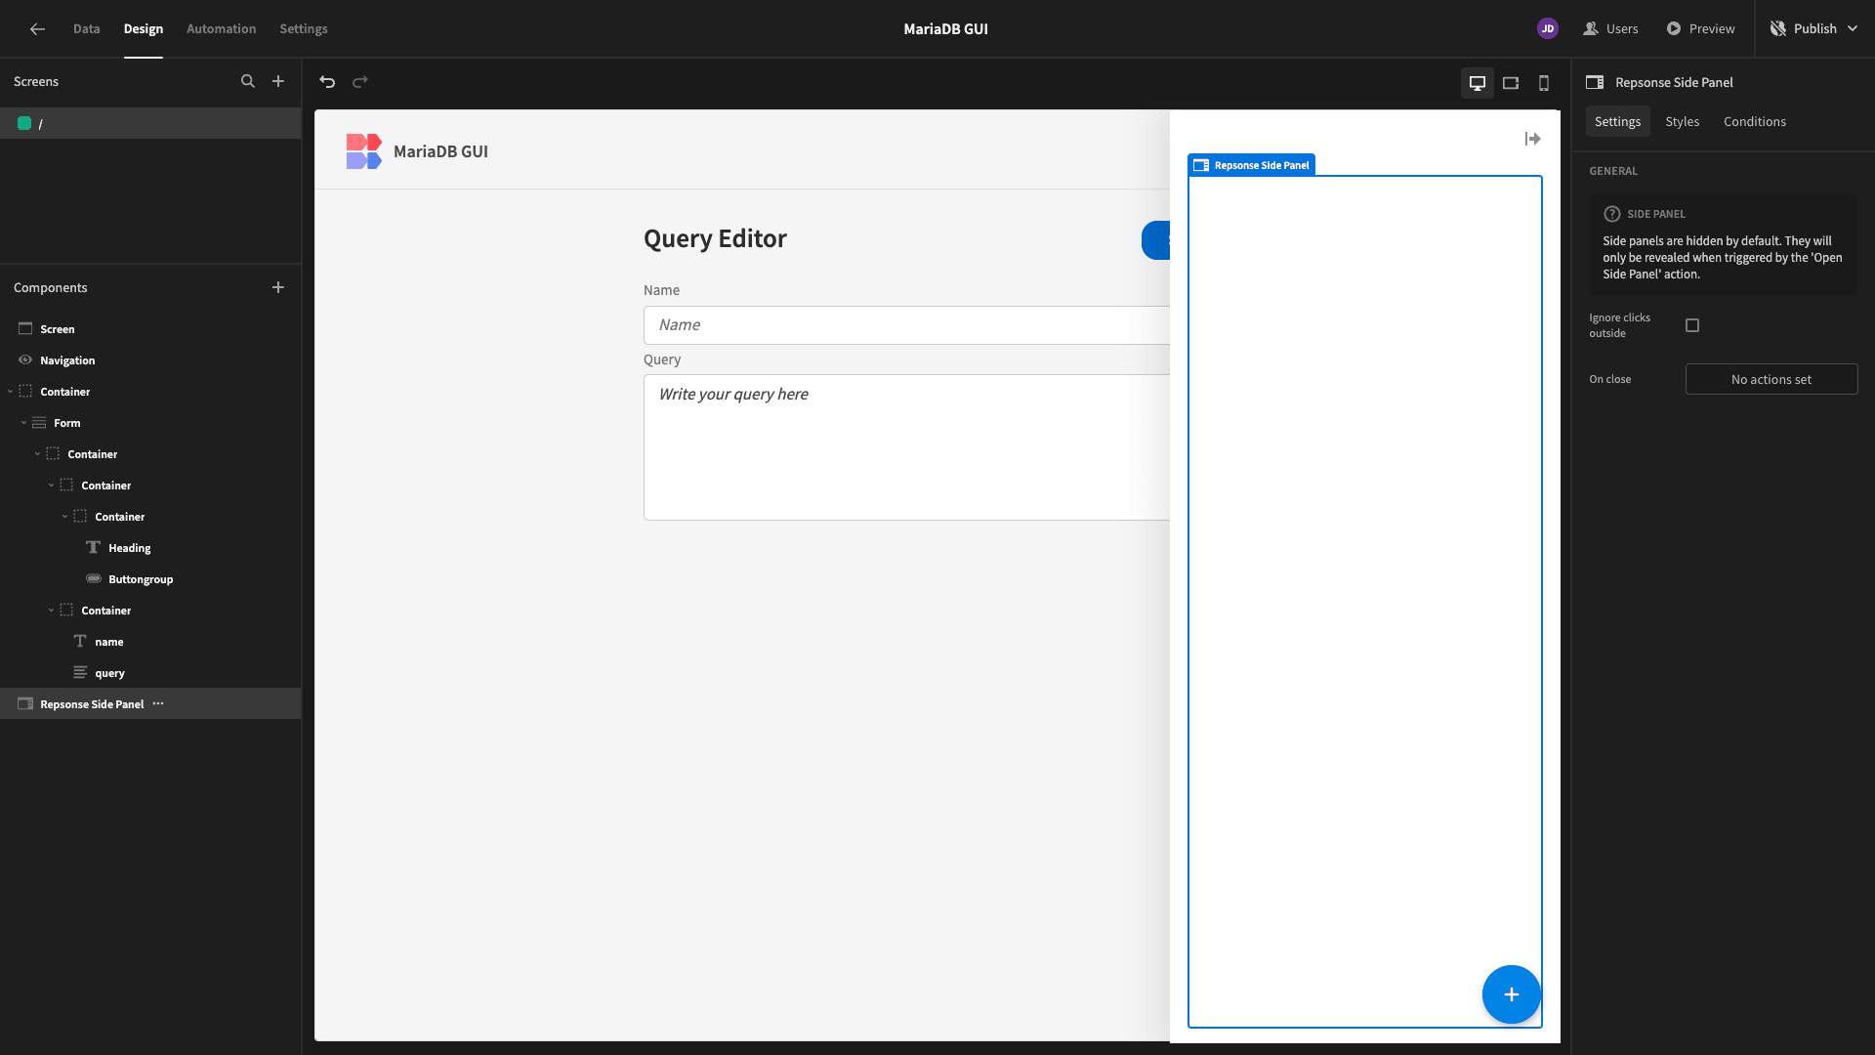Click the undo arrow icon

pos(327,82)
